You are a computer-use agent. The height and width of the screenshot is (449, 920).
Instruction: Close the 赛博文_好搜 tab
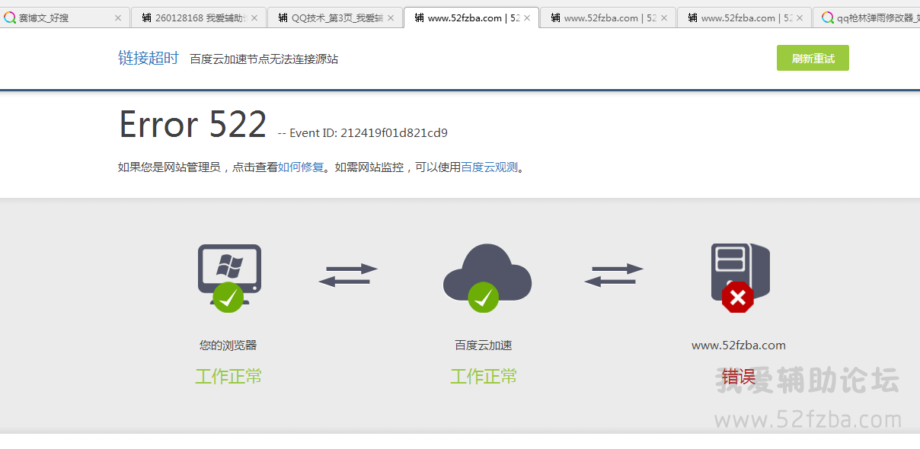click(x=118, y=18)
